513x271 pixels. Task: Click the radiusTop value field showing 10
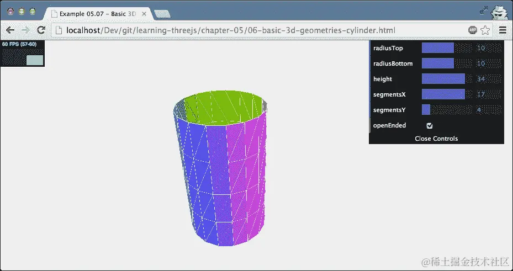[488, 48]
